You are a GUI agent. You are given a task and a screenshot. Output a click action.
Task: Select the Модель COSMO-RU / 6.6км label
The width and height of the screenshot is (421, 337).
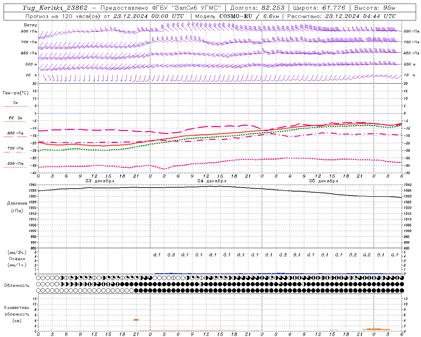(x=237, y=16)
